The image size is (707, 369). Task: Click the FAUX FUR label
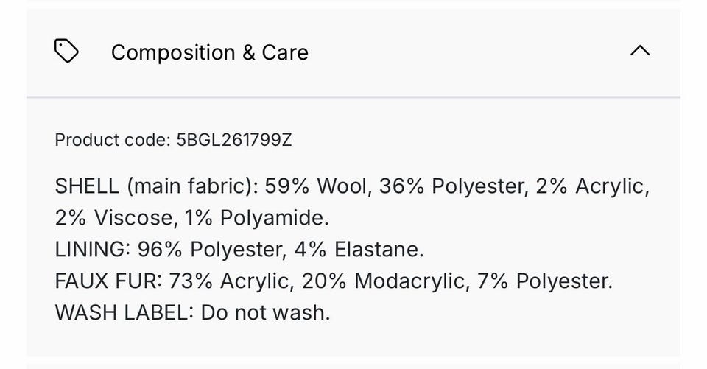coord(108,281)
